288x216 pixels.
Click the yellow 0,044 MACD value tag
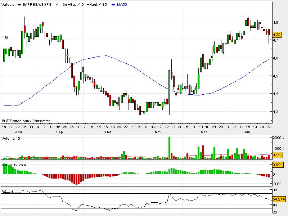(x=278, y=165)
